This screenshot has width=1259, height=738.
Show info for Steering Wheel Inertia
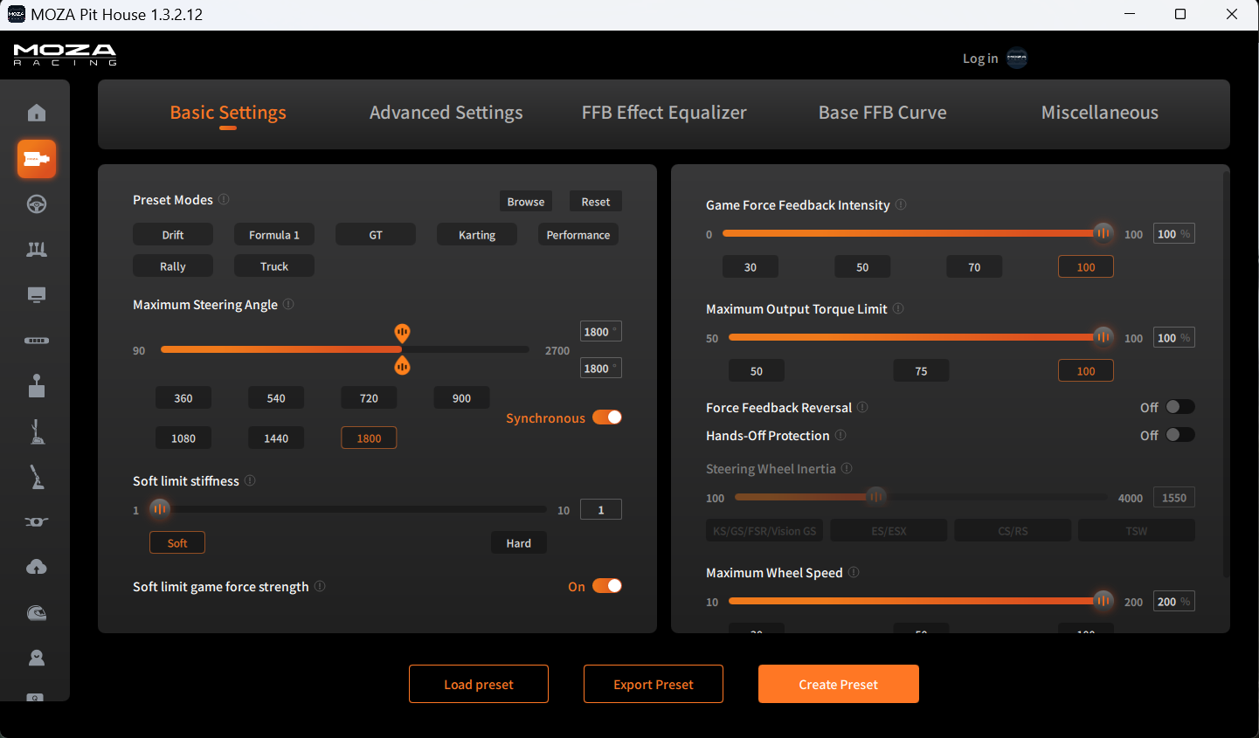click(x=847, y=468)
